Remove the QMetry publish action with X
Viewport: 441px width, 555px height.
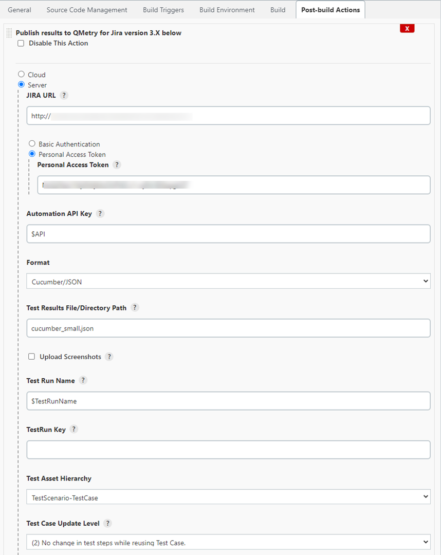407,28
